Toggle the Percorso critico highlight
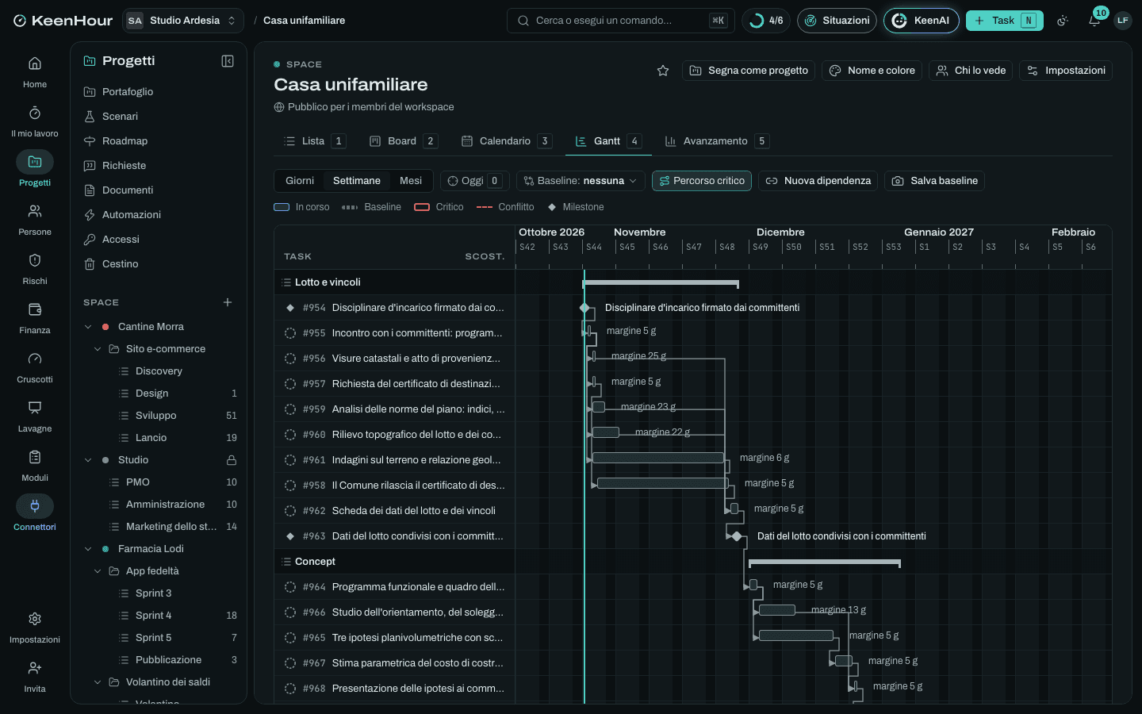Viewport: 1142px width, 714px height. pyautogui.click(x=702, y=181)
